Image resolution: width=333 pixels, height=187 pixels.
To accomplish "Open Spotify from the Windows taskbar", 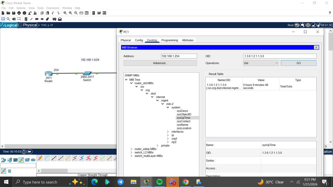I will (159, 182).
